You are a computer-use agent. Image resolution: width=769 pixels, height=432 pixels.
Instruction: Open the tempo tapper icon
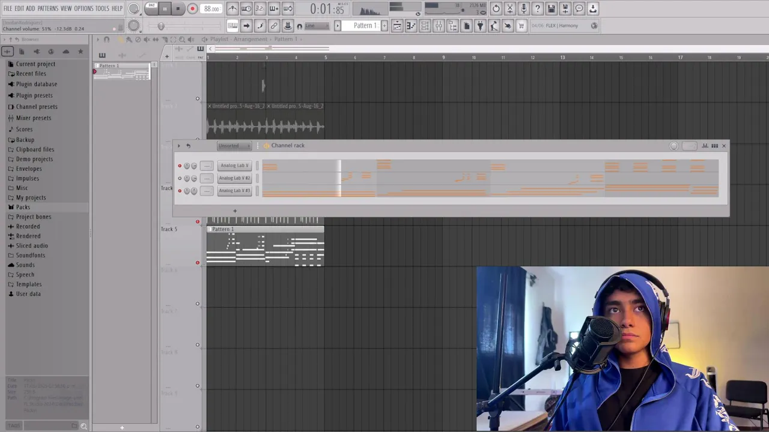(x=494, y=26)
